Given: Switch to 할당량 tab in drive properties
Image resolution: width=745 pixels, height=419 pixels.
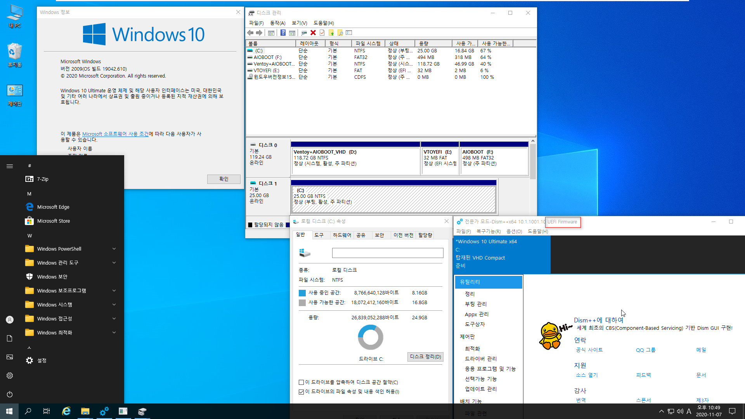Looking at the screenshot, I should pyautogui.click(x=425, y=235).
